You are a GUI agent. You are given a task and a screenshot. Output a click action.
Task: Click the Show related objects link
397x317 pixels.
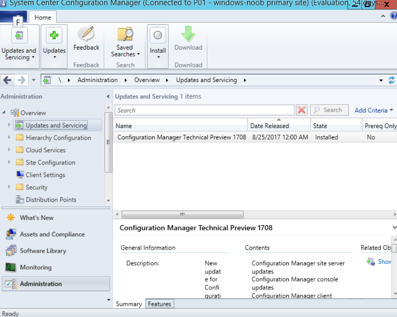(x=384, y=262)
